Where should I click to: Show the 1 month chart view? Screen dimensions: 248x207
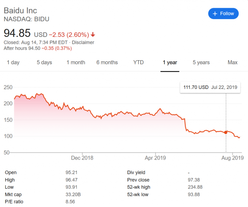pyautogui.click(x=76, y=62)
